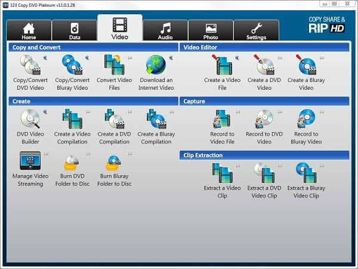Start Create a DVD Compilation

tap(113, 120)
